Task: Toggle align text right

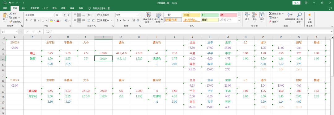Action: point(83,20)
